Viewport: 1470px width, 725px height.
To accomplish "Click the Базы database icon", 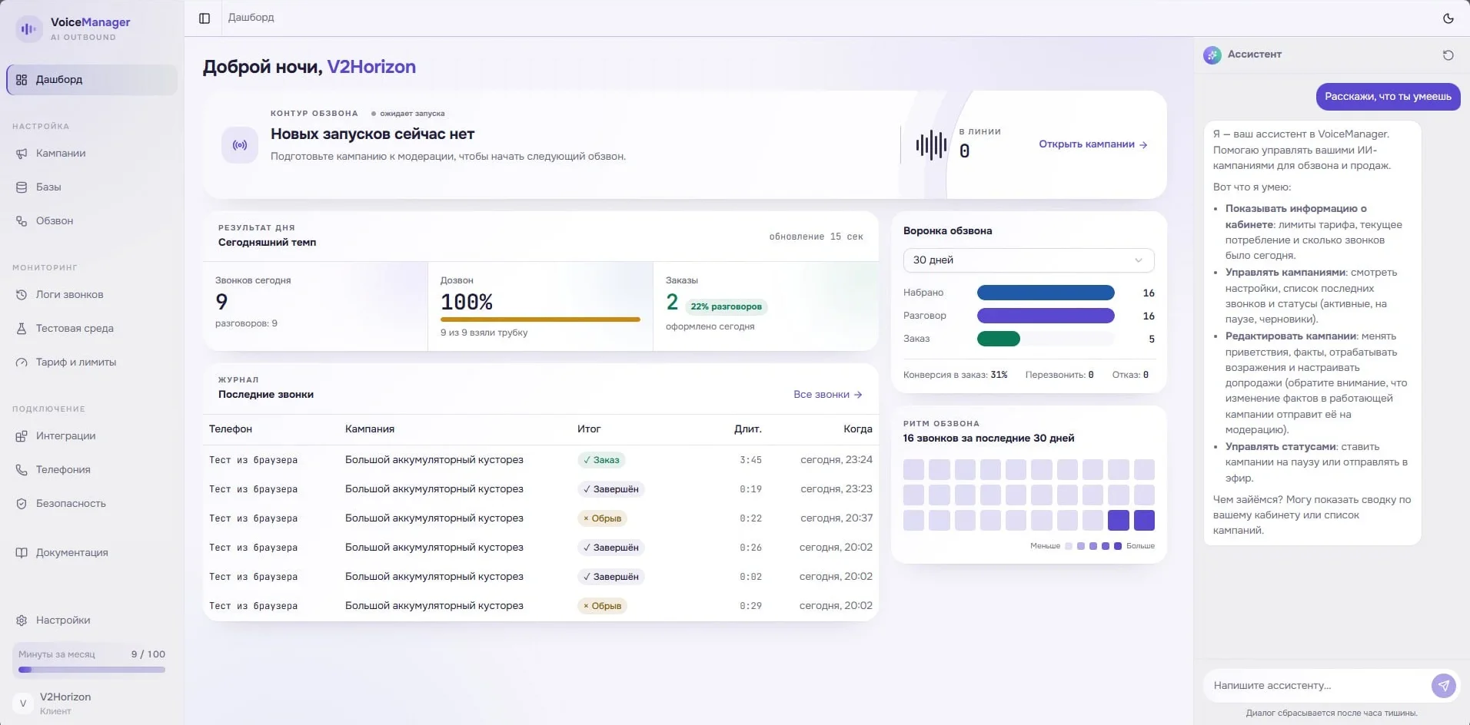I will [22, 187].
